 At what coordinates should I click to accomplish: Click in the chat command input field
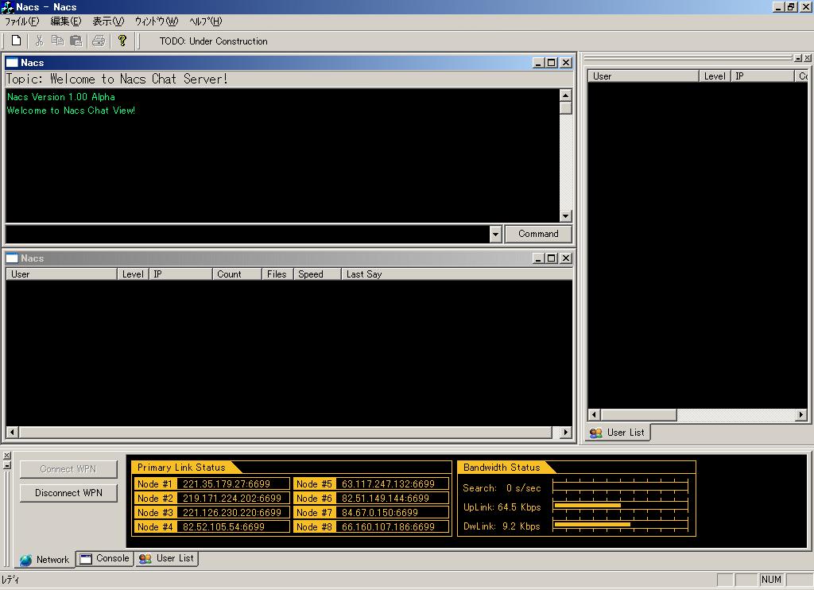pos(246,235)
